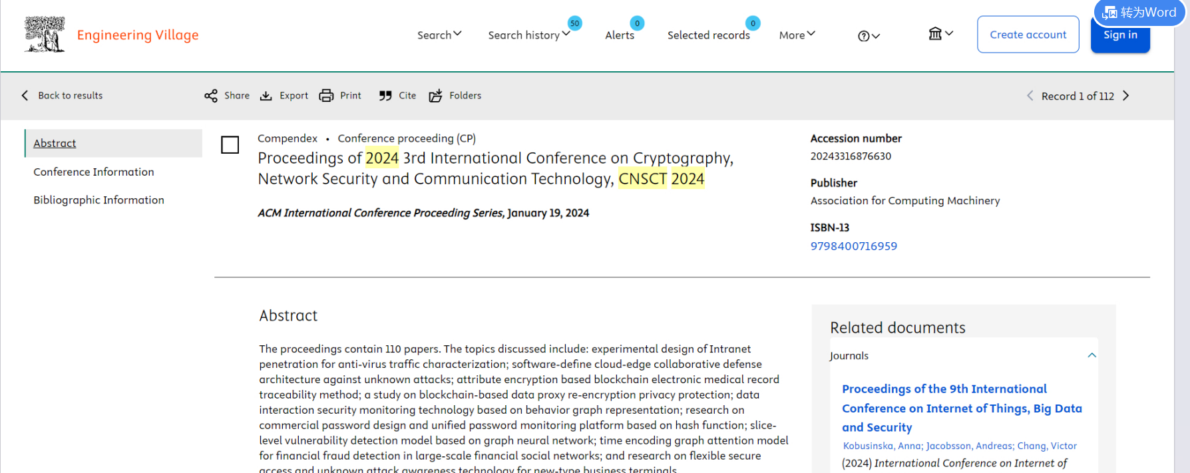
Task: Go to next record arrow
Action: click(1126, 96)
